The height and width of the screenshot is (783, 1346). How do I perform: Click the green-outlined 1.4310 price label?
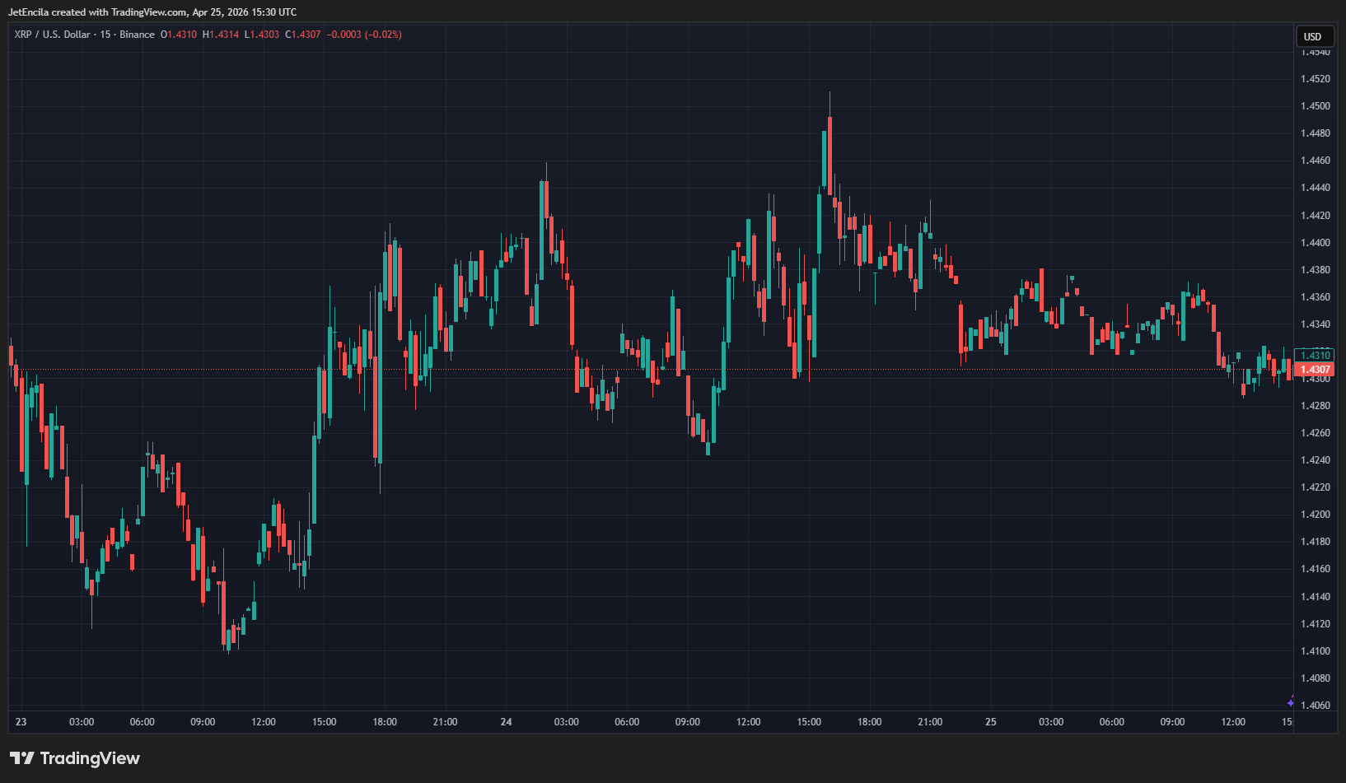click(x=1315, y=356)
